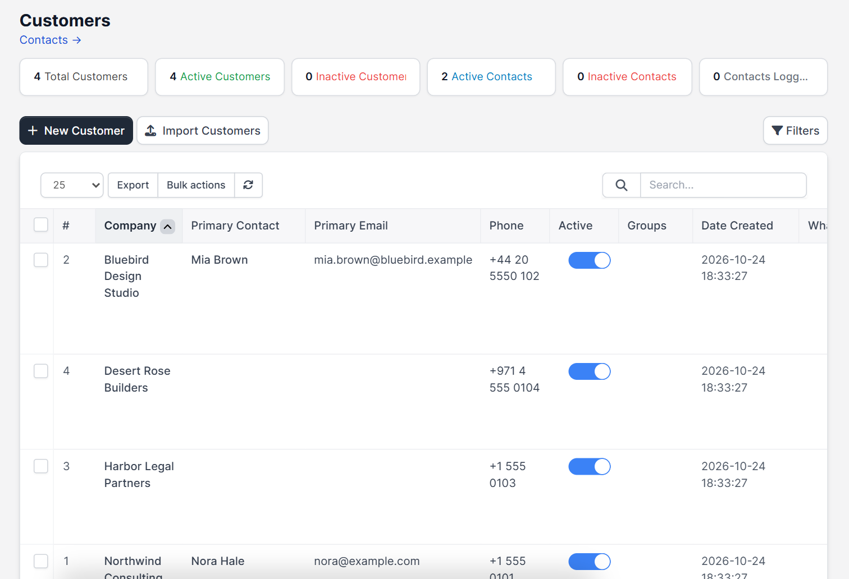The height and width of the screenshot is (579, 849).
Task: Toggle Active for Bluebird Design Studio
Action: 590,260
